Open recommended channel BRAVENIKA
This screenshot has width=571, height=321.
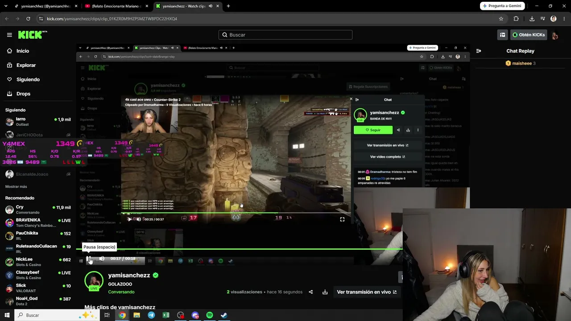point(38,222)
